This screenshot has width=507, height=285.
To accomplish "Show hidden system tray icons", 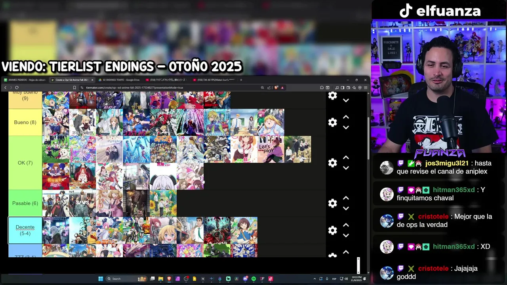I will coord(315,279).
